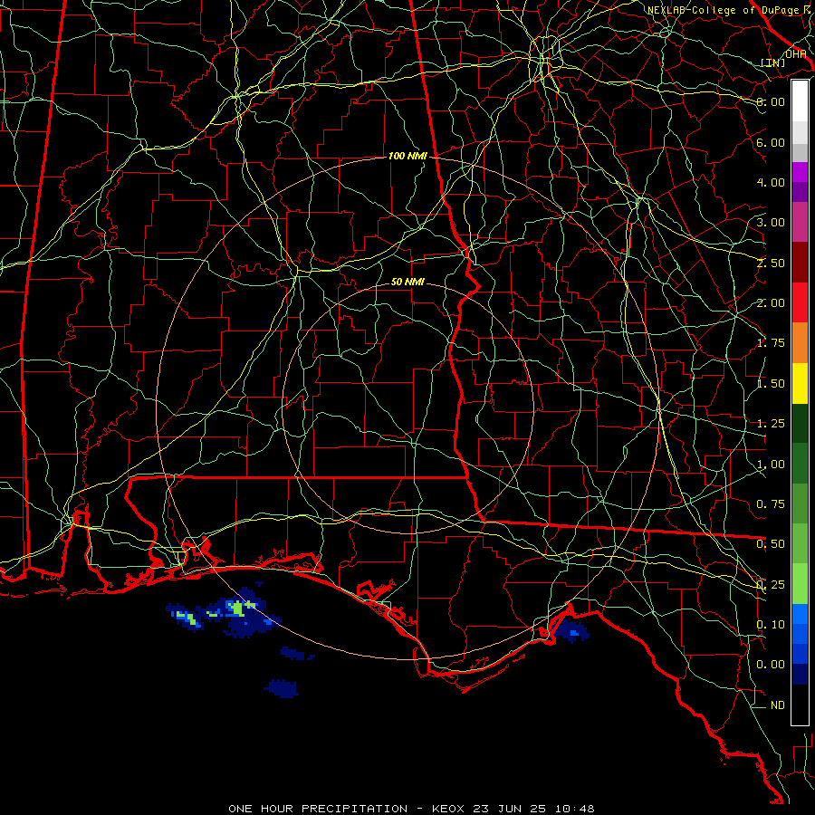The height and width of the screenshot is (815, 815).
Task: Select the 1.75 scale label
Action: [x=771, y=343]
